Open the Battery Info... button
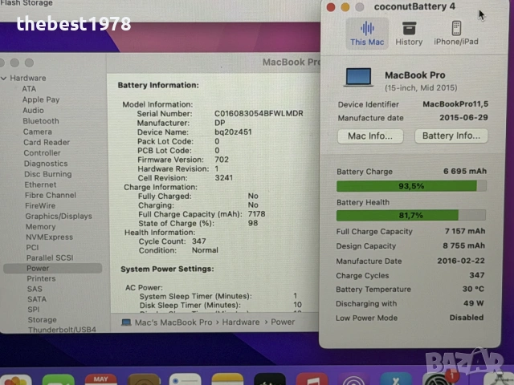Image resolution: width=514 pixels, height=385 pixels. (x=451, y=136)
